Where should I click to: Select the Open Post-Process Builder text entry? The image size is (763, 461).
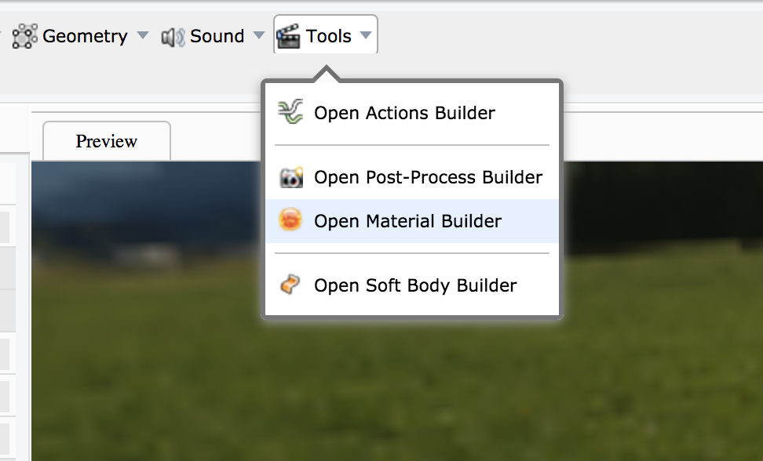pyautogui.click(x=428, y=178)
